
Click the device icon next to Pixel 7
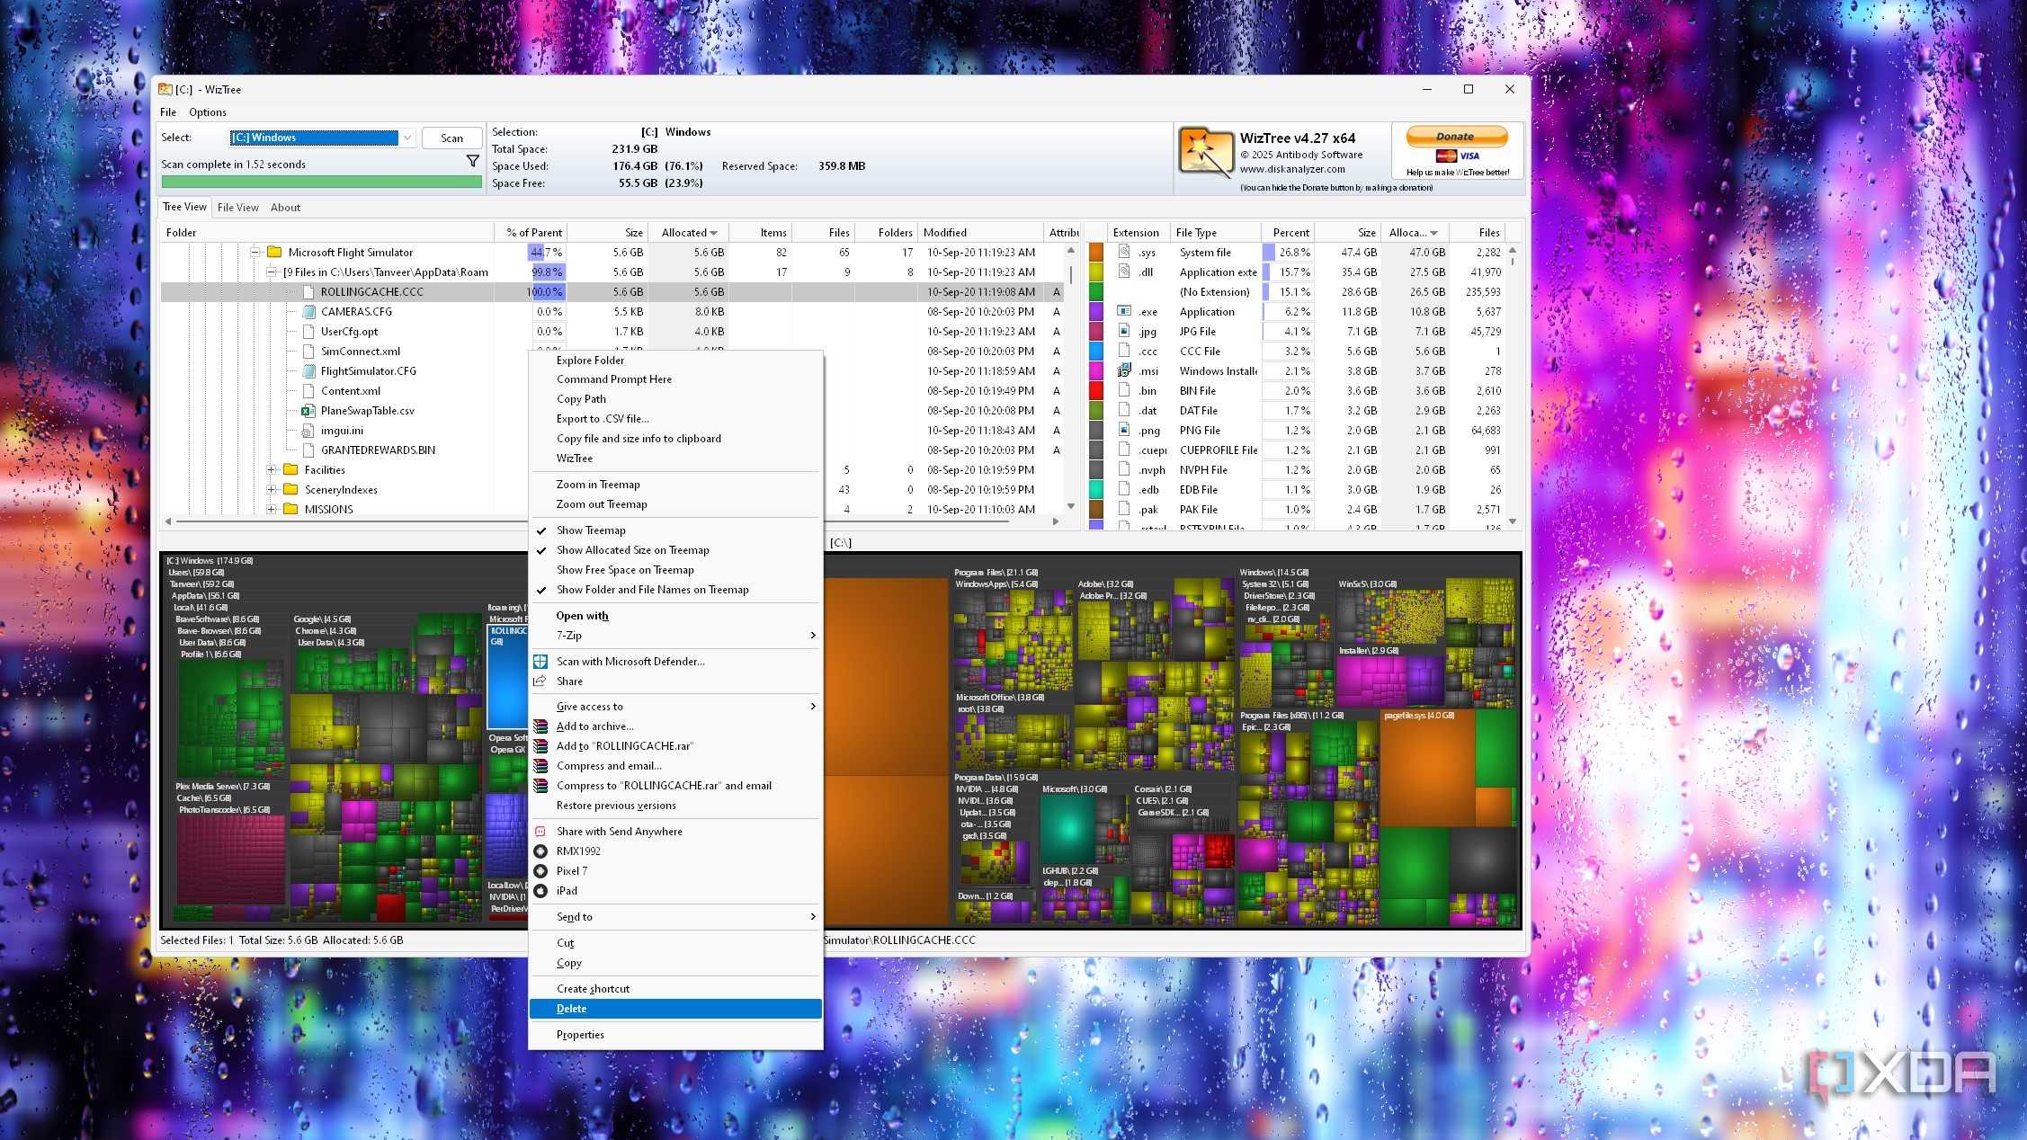coord(540,871)
